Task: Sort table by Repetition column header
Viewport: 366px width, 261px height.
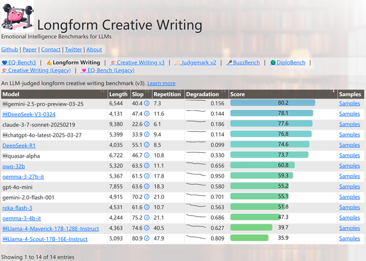Action: pyautogui.click(x=168, y=94)
